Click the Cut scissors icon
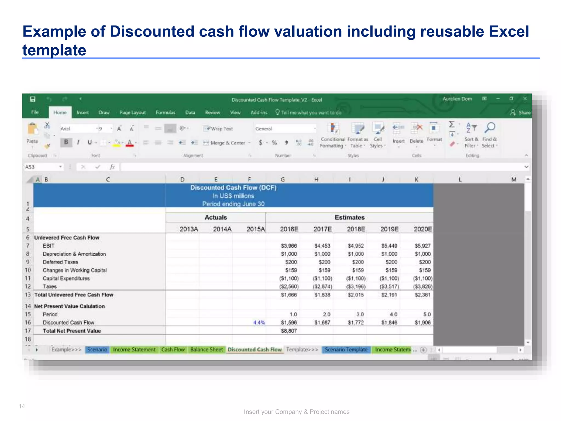This screenshot has height=421, width=561. tap(47, 125)
